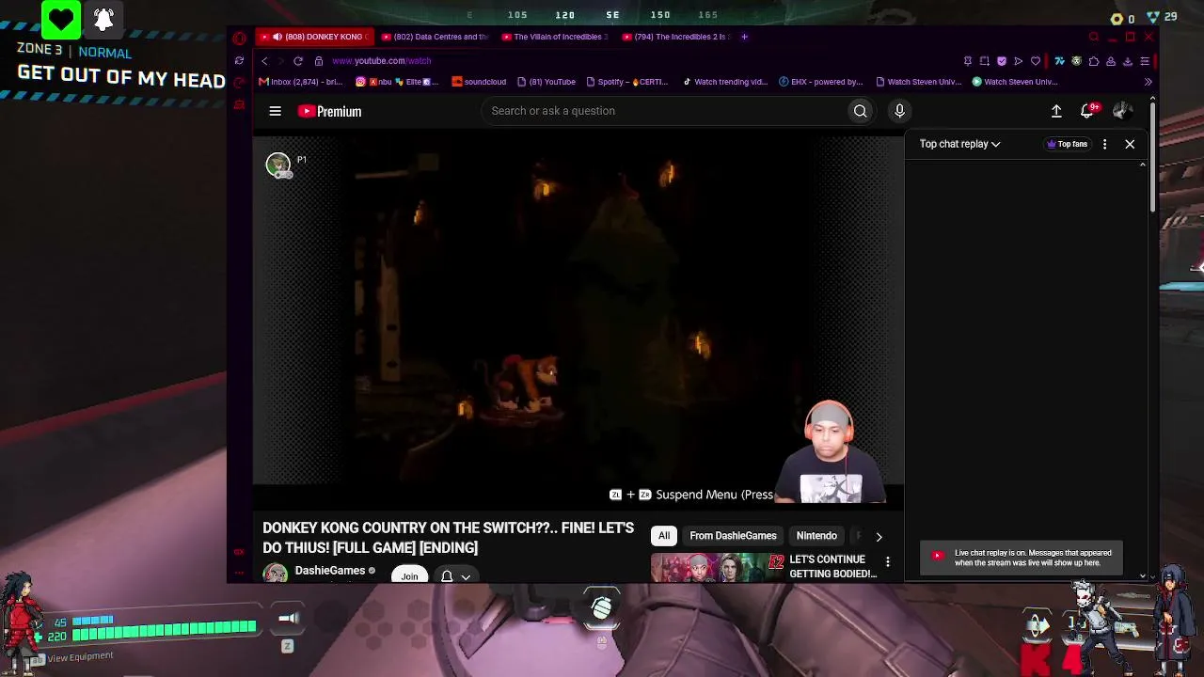Click the browser address bar URL
The height and width of the screenshot is (677, 1204).
pos(381,61)
